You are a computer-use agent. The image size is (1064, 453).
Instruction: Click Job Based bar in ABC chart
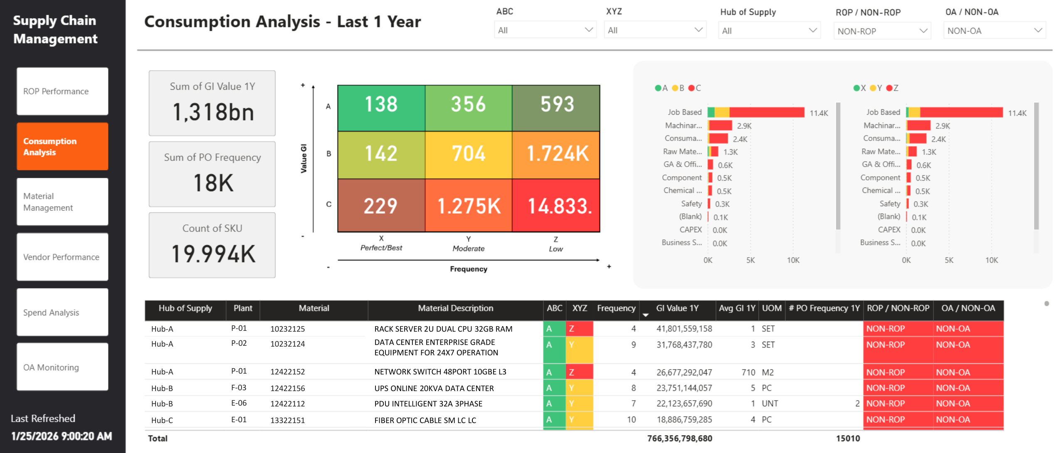tap(756, 112)
